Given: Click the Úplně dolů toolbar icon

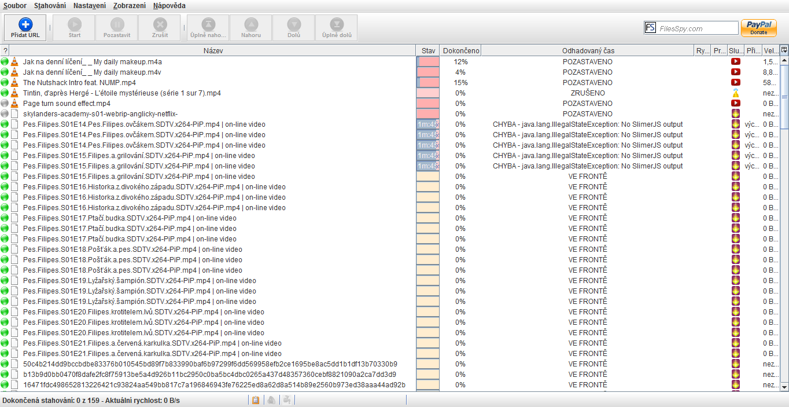Looking at the screenshot, I should 336,24.
